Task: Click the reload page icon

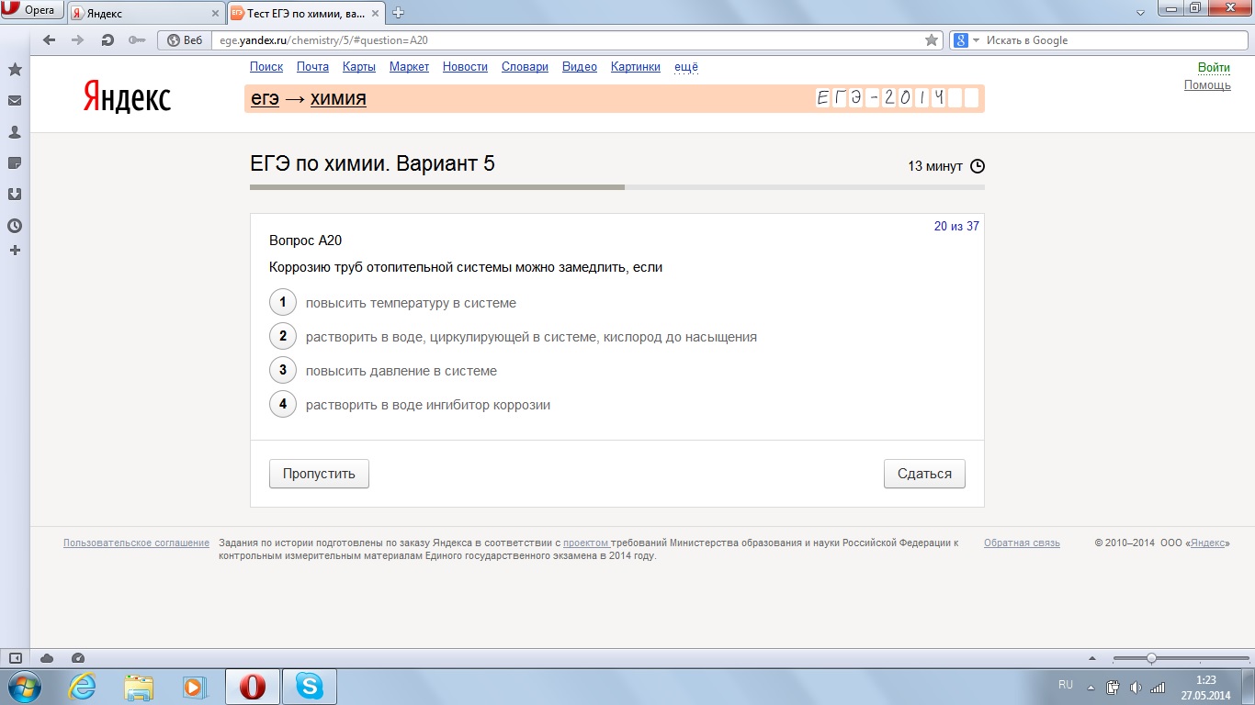Action: pyautogui.click(x=107, y=40)
